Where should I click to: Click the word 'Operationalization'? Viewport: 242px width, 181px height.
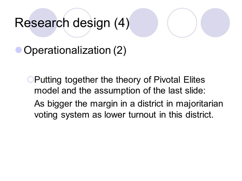(67, 51)
